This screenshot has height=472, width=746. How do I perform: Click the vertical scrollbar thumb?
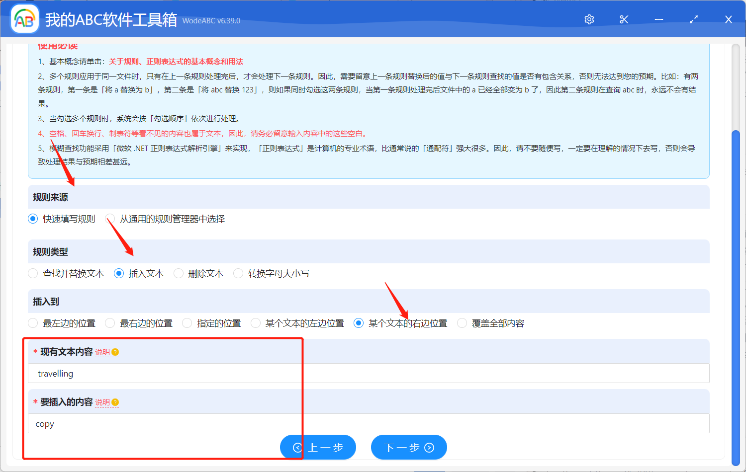pyautogui.click(x=736, y=293)
